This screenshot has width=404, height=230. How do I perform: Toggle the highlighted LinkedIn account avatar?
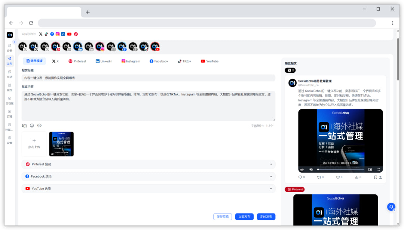tap(78, 47)
